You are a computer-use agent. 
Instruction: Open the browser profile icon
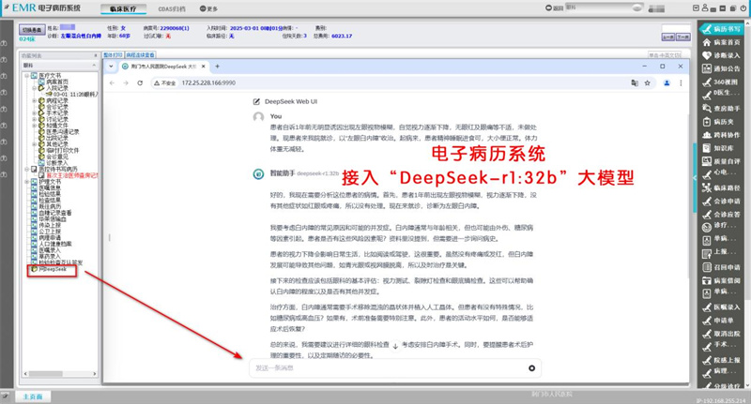coord(667,82)
